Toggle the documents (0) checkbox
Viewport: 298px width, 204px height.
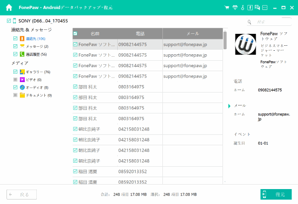[15, 95]
